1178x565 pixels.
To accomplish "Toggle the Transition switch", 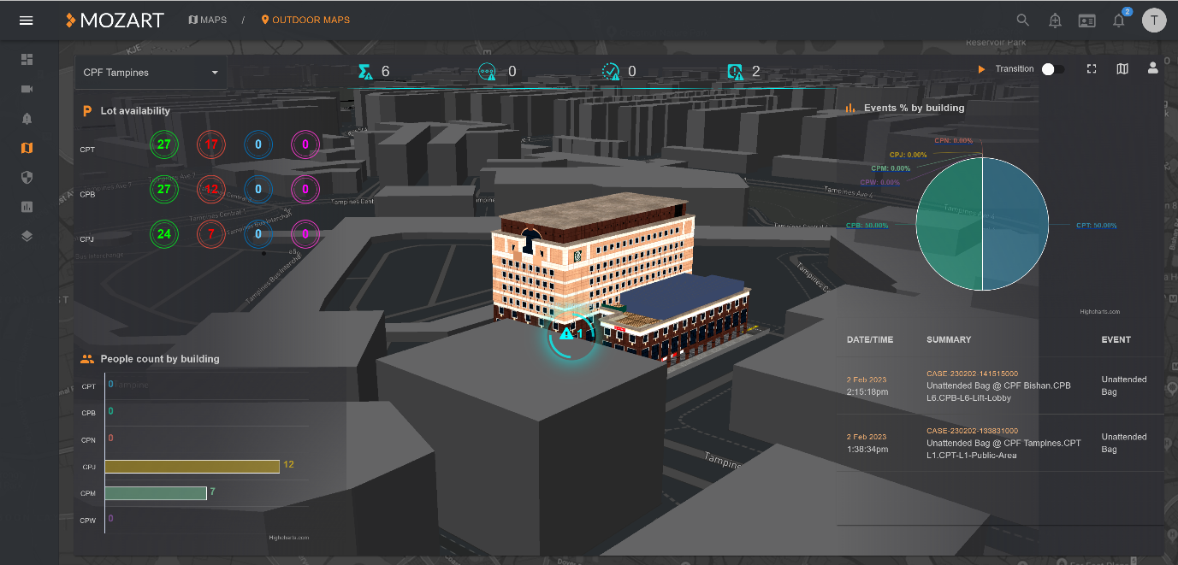I will tap(1052, 69).
